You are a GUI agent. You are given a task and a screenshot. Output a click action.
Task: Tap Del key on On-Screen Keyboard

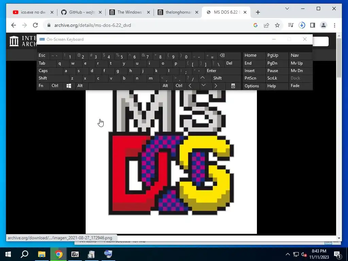click(232, 63)
